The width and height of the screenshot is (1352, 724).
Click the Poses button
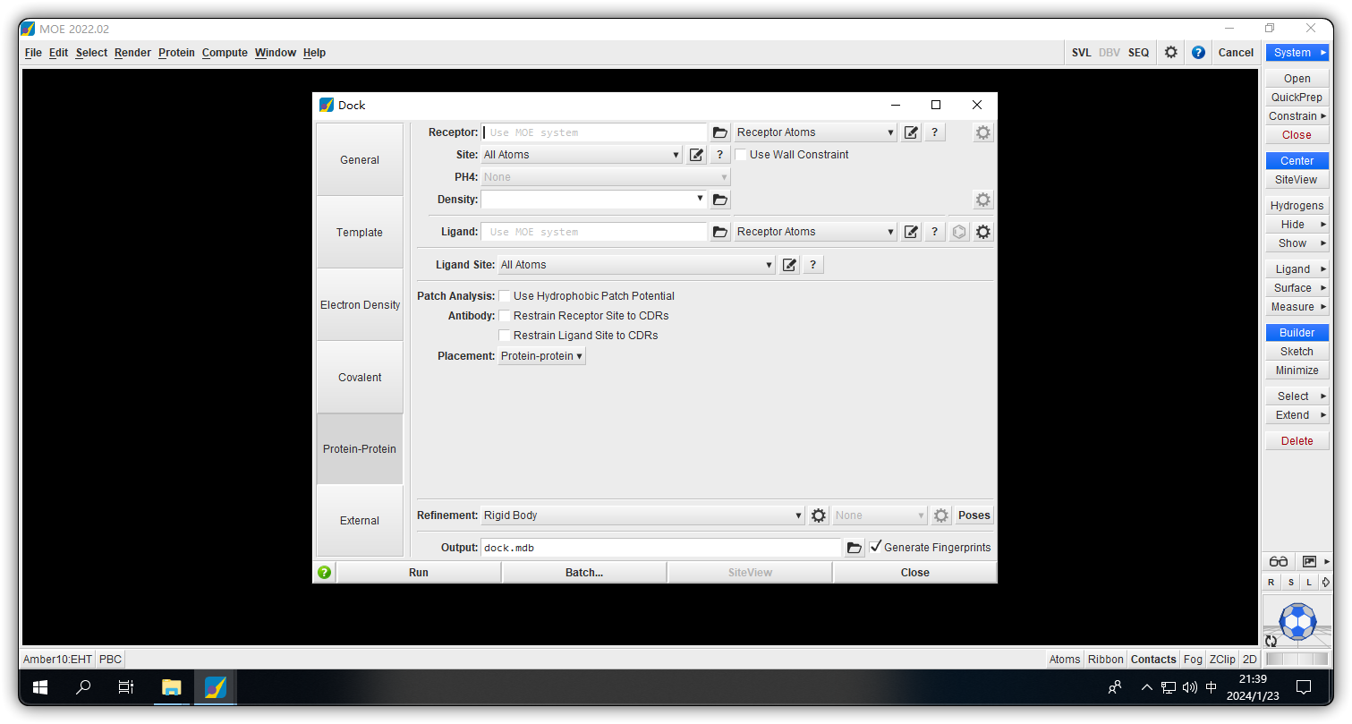[x=974, y=515]
